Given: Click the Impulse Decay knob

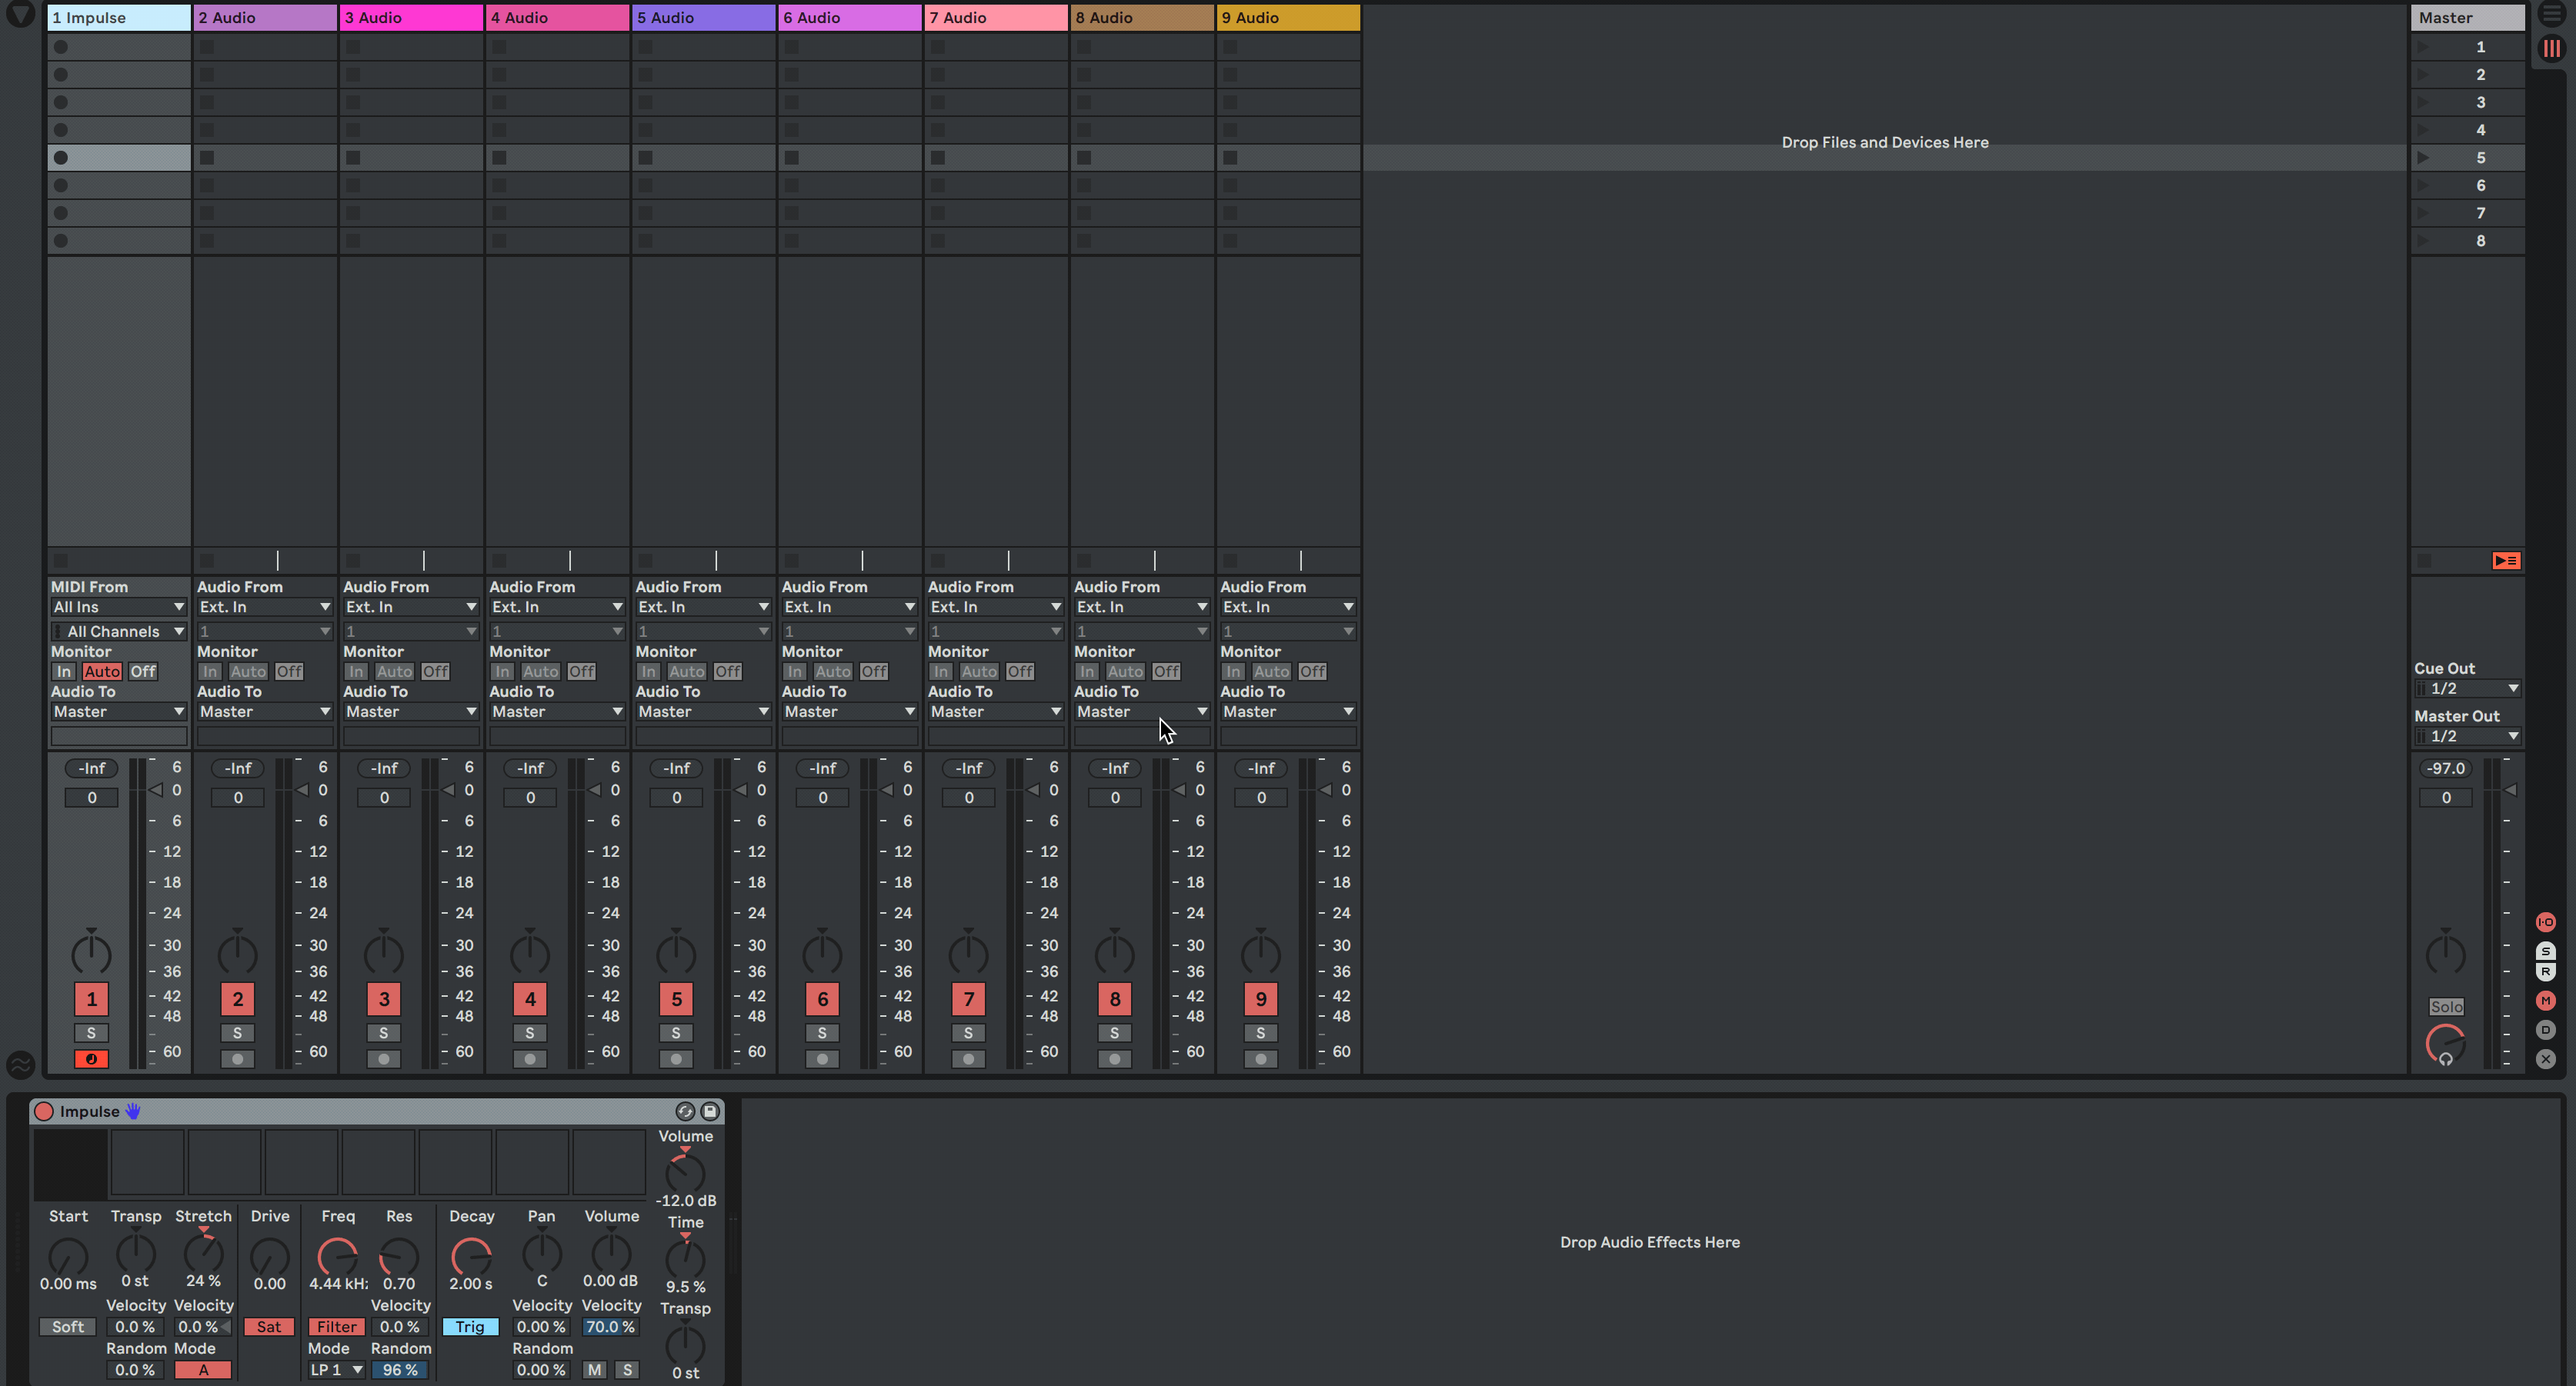Looking at the screenshot, I should (x=471, y=1256).
